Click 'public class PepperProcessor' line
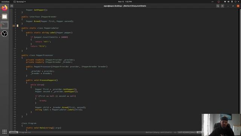241x136 pixels. (x=37, y=55)
